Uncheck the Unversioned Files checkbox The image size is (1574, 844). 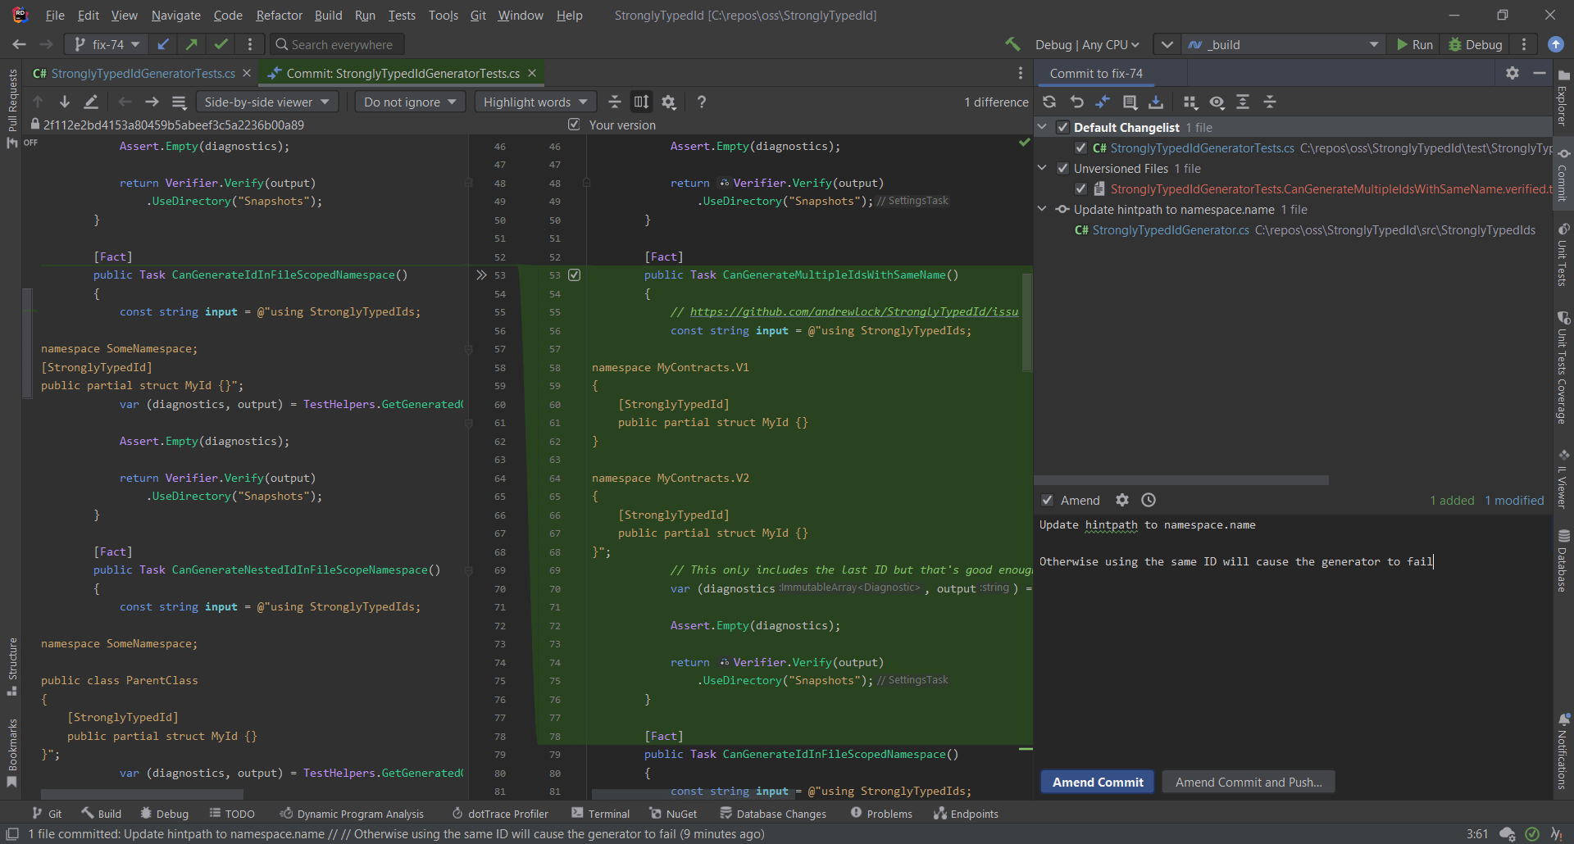pos(1062,168)
